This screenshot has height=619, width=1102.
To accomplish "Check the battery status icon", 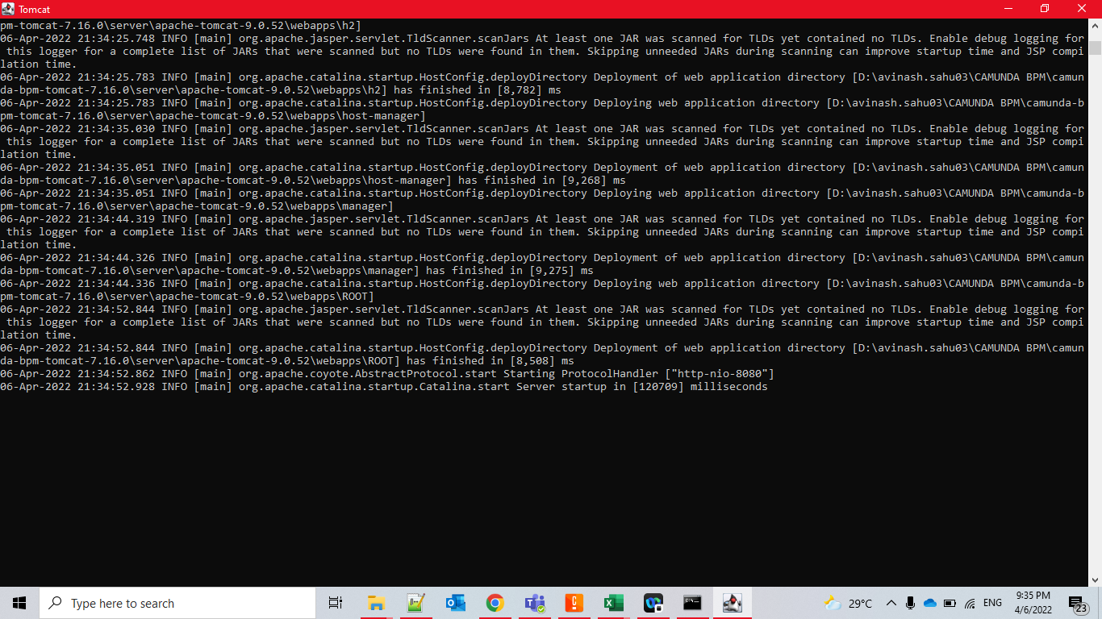I will 950,603.
